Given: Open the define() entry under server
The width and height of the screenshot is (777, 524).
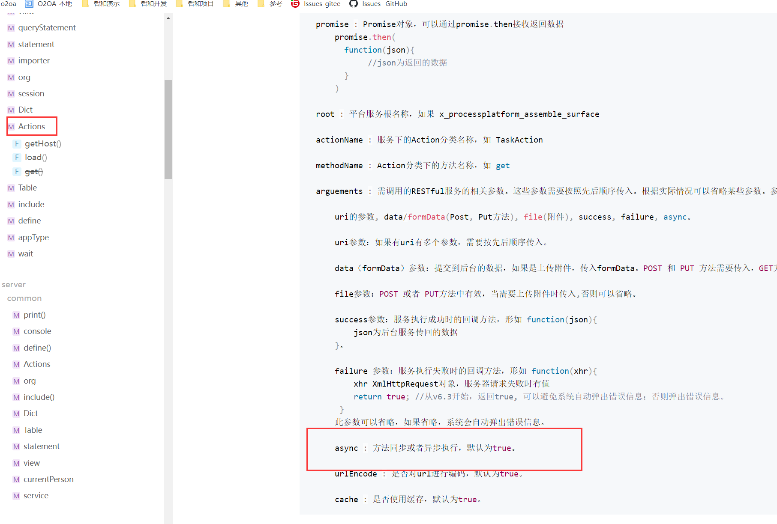Looking at the screenshot, I should 37,348.
